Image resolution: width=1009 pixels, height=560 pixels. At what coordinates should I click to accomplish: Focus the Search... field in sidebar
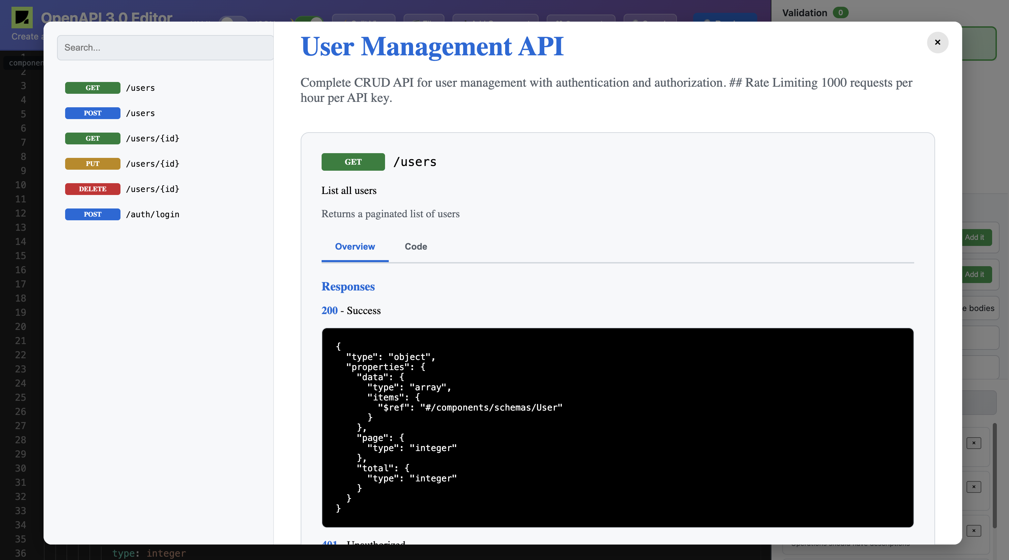coord(165,47)
